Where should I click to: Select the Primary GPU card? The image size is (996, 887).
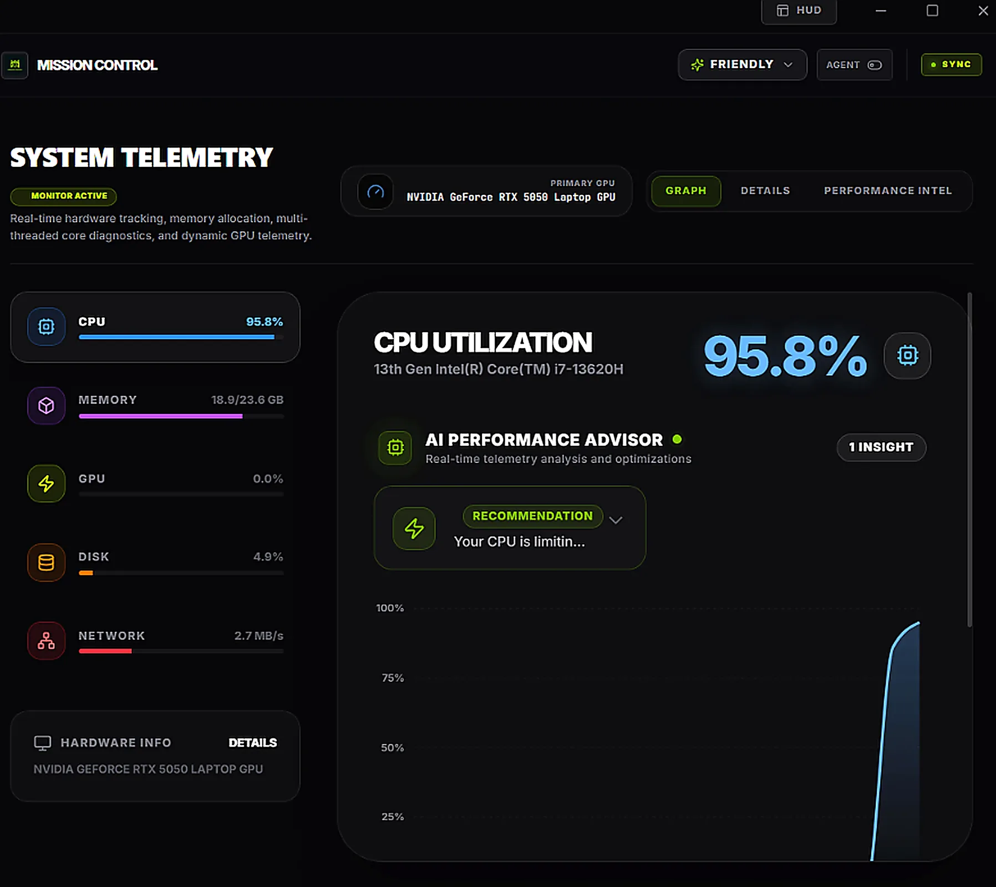[x=486, y=191]
